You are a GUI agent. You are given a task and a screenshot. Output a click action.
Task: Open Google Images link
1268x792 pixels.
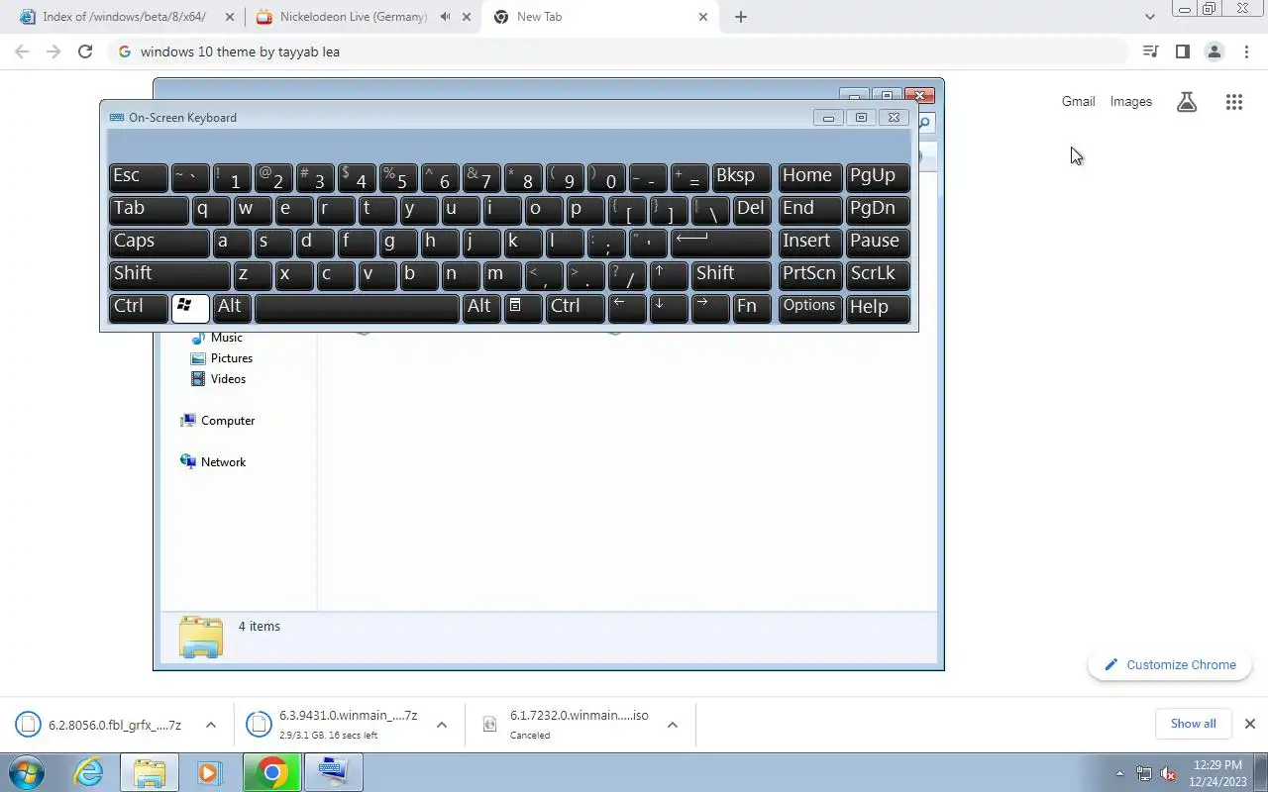[x=1131, y=101]
